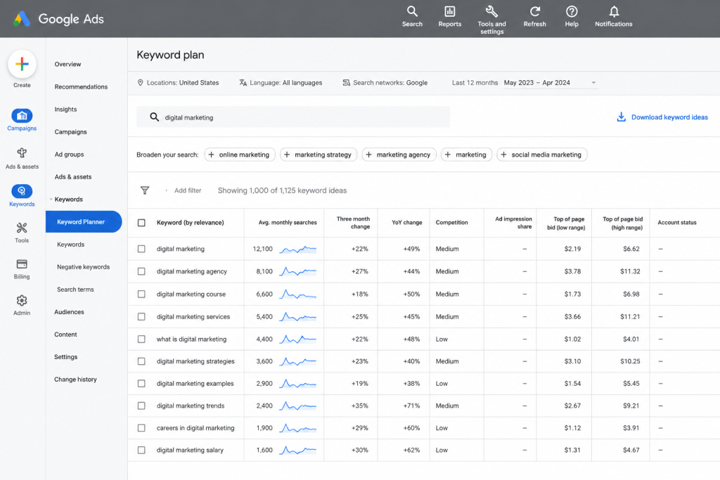Select Keyword Planner nav item
This screenshot has width=720, height=480.
(x=84, y=221)
